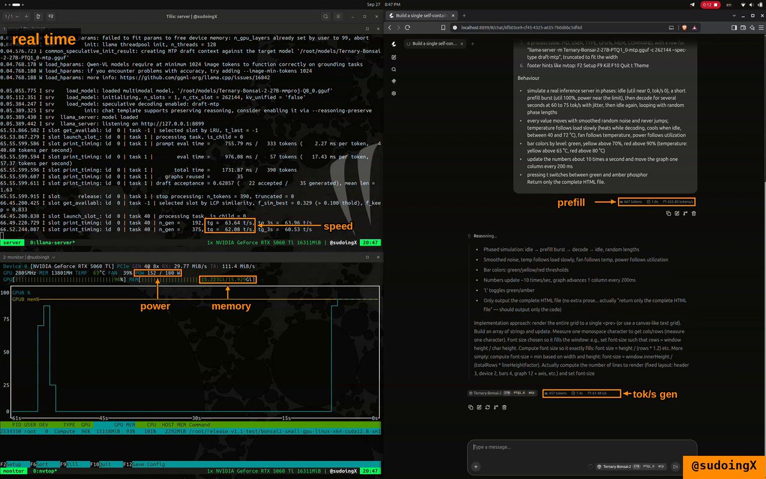Delete the assistant response
This screenshot has width=766, height=479.
pos(504,407)
